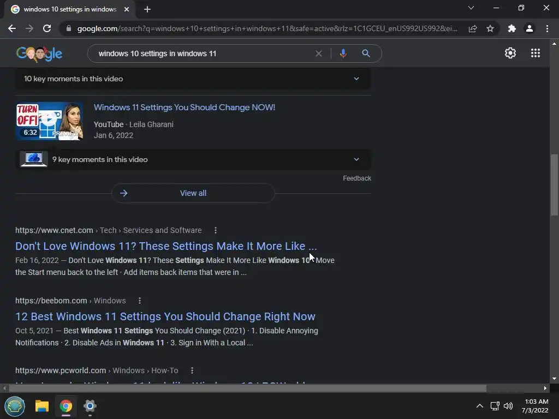
Task: Click the pcworld.com breadcrumb URL
Action: coord(97,370)
